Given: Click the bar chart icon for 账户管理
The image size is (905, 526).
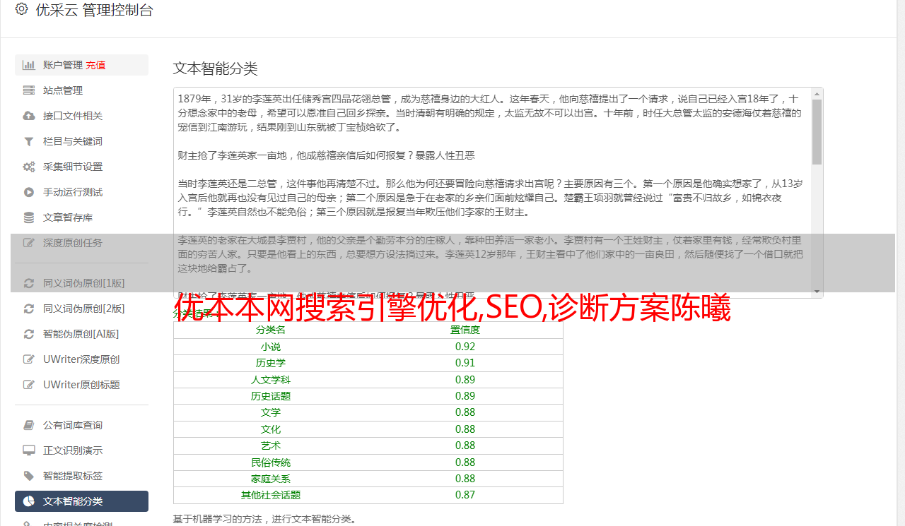Looking at the screenshot, I should coord(29,65).
